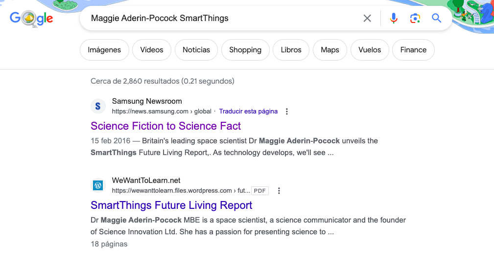Start voice search with microphone icon

point(393,18)
